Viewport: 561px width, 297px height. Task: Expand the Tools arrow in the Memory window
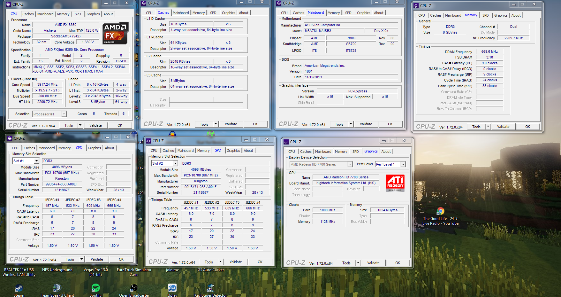point(488,127)
